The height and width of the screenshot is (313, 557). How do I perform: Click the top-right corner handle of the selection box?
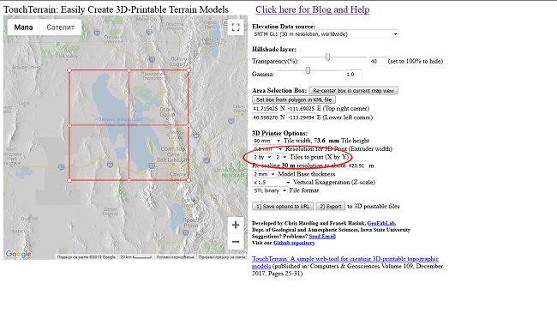(x=189, y=70)
